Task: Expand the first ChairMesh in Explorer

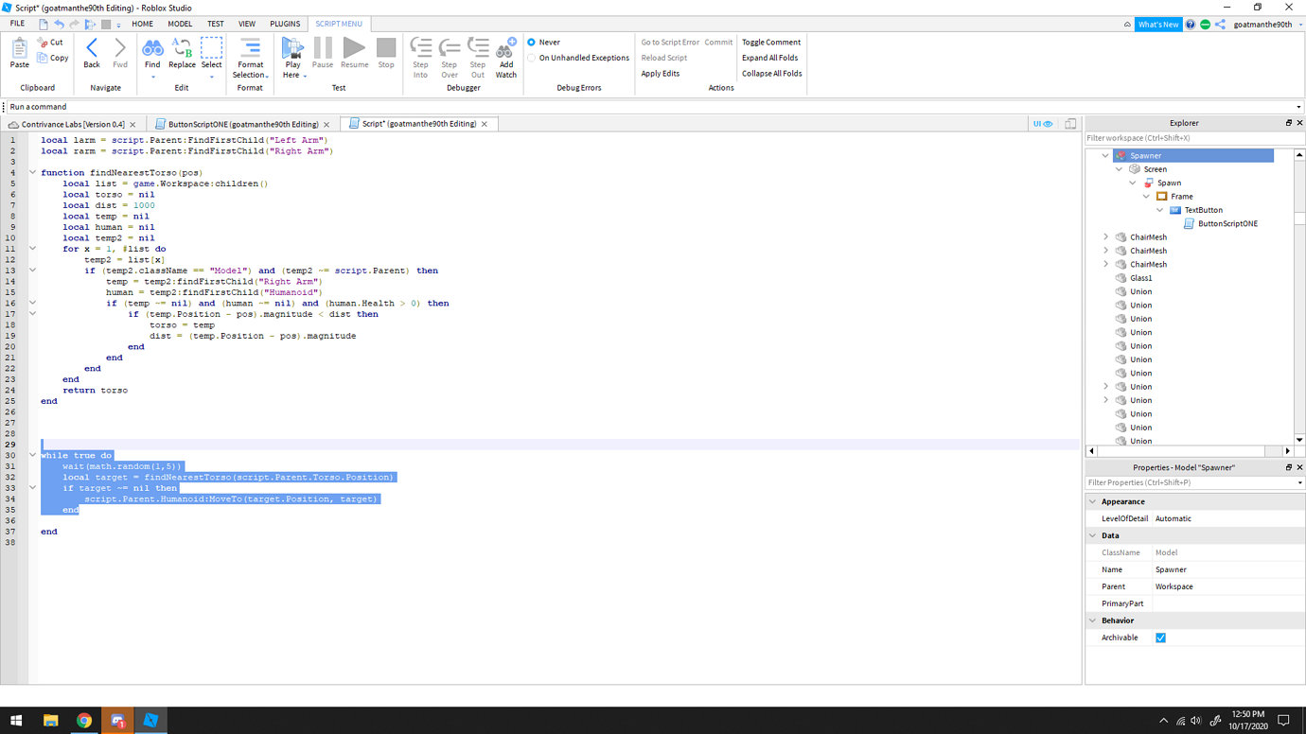Action: [1105, 236]
